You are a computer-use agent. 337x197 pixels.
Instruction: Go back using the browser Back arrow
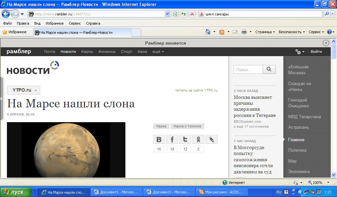pos(6,14)
